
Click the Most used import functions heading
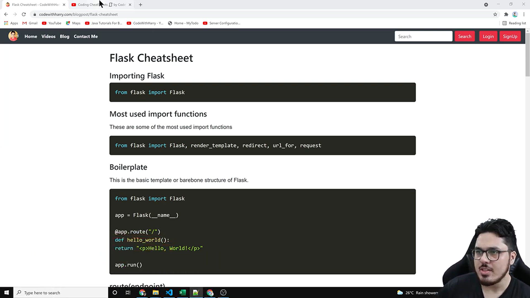(x=158, y=114)
